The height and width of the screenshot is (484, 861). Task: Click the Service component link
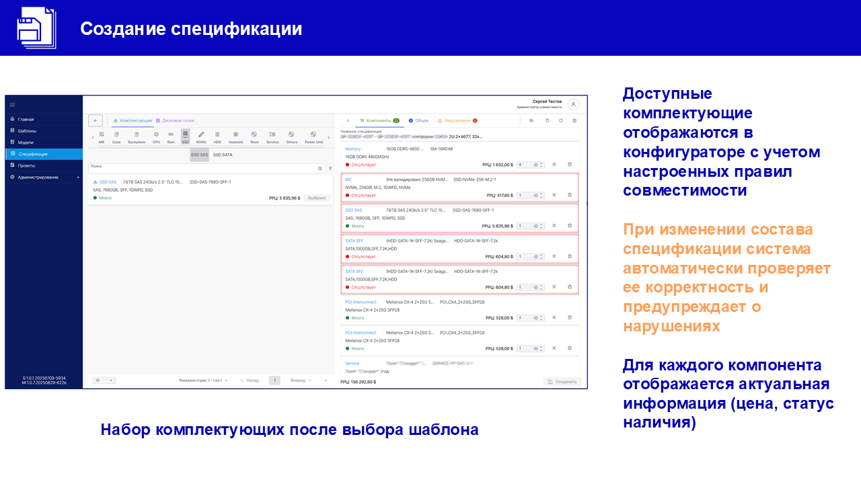tap(352, 363)
